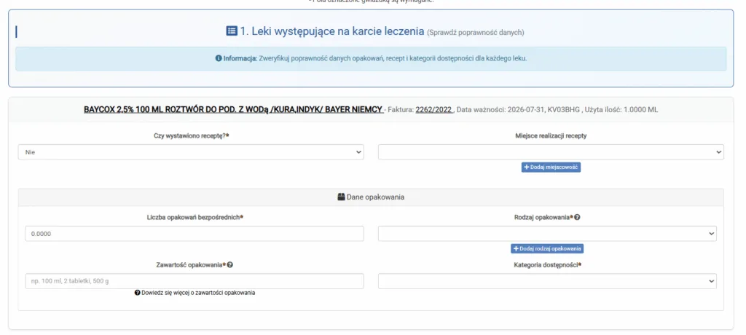Click the help icon beside Zawartość opakowania
Screen dimensions: 746x335
point(229,264)
